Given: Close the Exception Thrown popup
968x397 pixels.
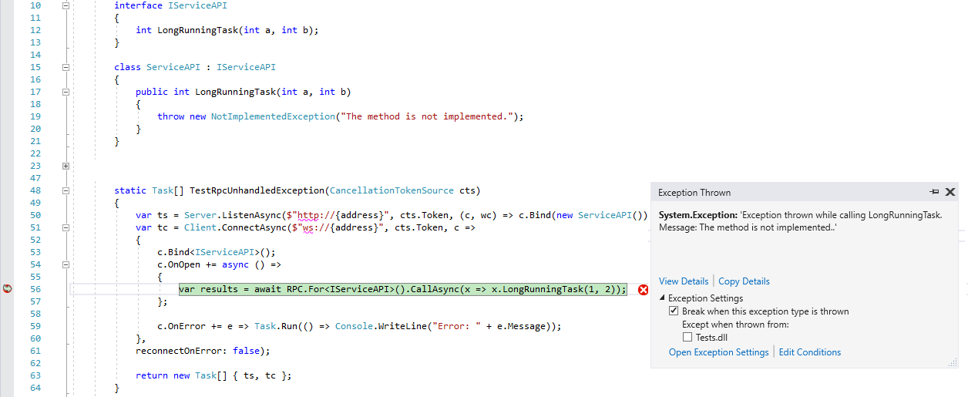Looking at the screenshot, I should point(950,192).
